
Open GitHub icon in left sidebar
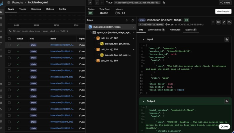[1, 84]
